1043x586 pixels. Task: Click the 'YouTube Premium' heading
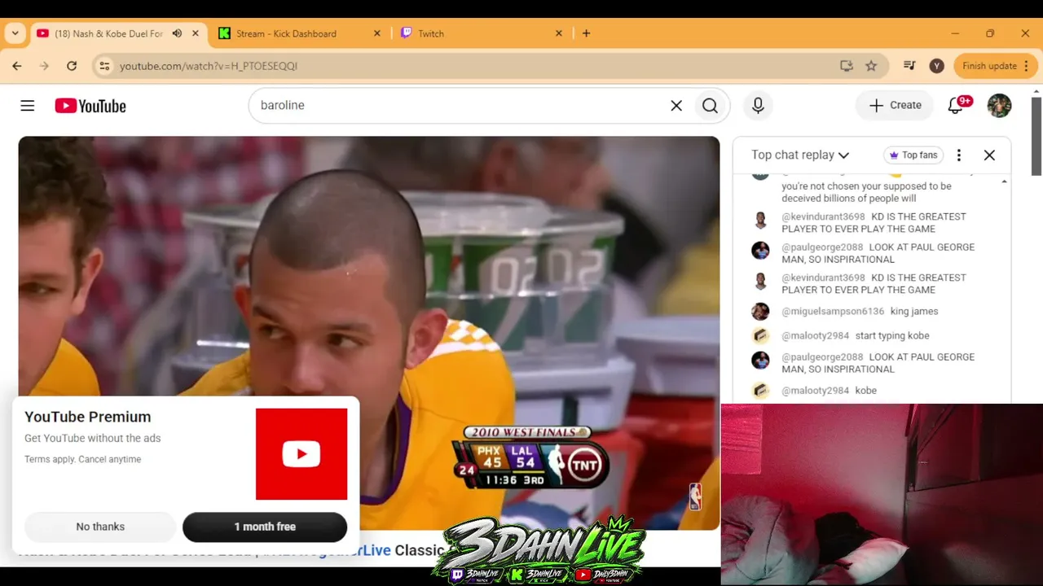[88, 417]
